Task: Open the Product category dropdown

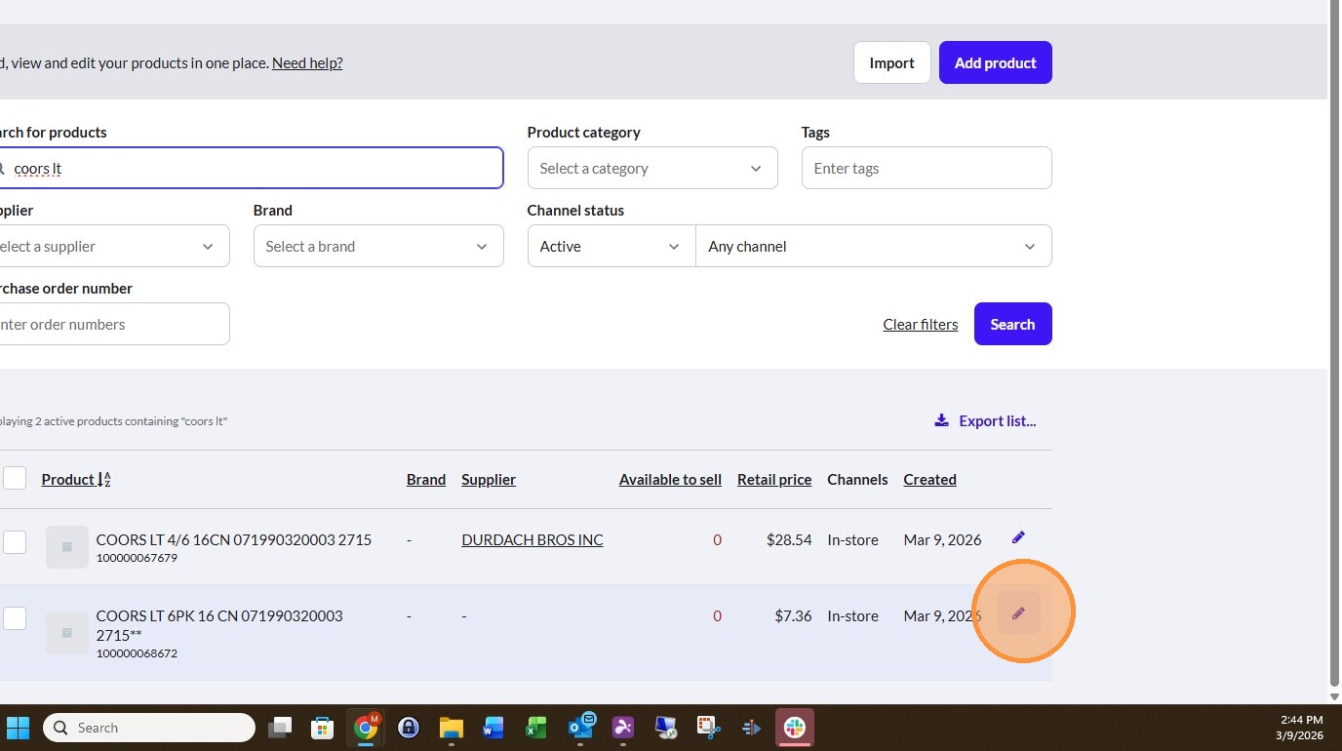Action: click(652, 168)
